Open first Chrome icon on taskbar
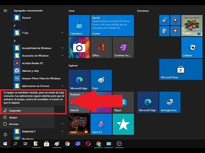This screenshot has height=153, width=205. tap(67, 144)
